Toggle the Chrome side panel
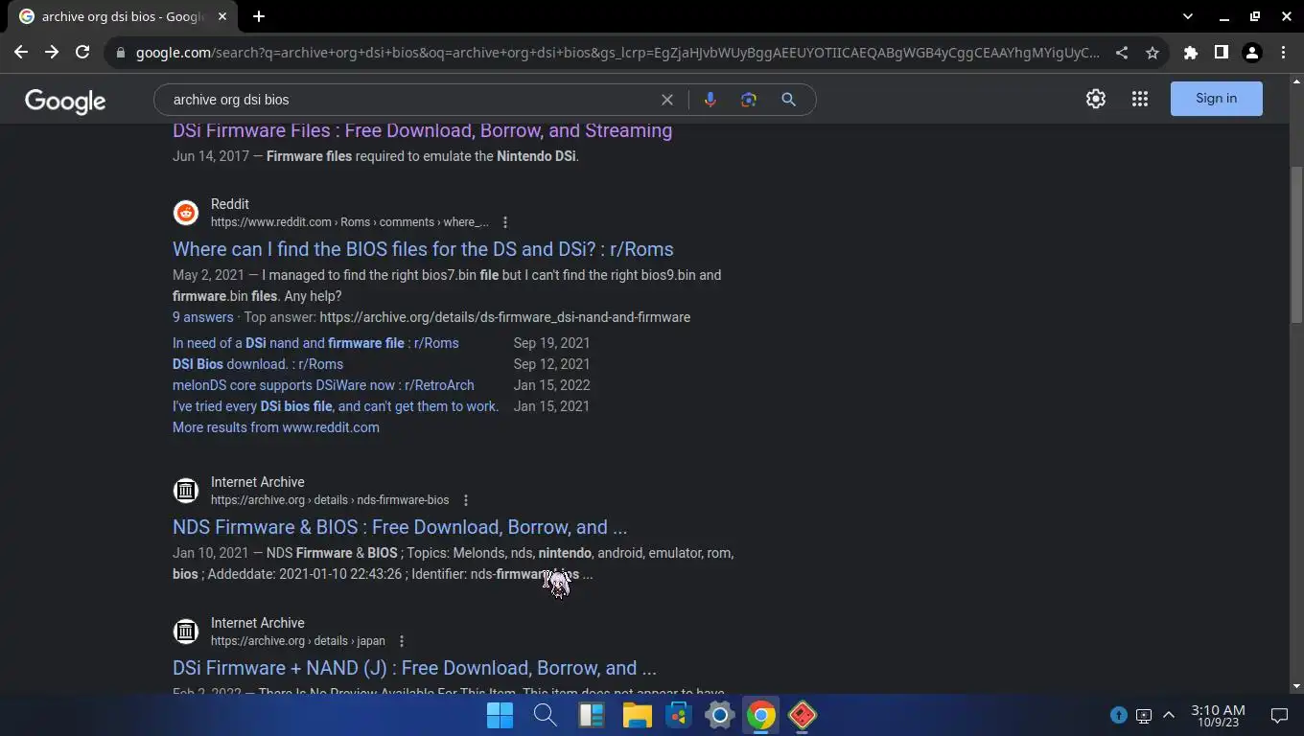Image resolution: width=1304 pixels, height=736 pixels. [x=1222, y=53]
